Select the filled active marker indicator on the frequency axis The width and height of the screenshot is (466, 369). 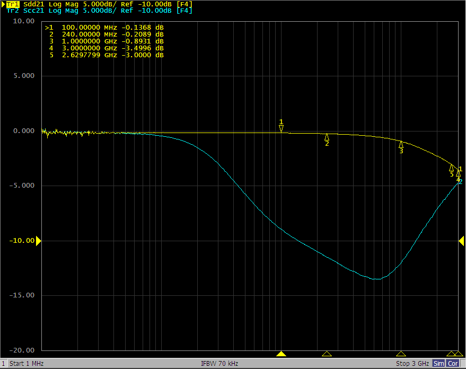tap(282, 354)
